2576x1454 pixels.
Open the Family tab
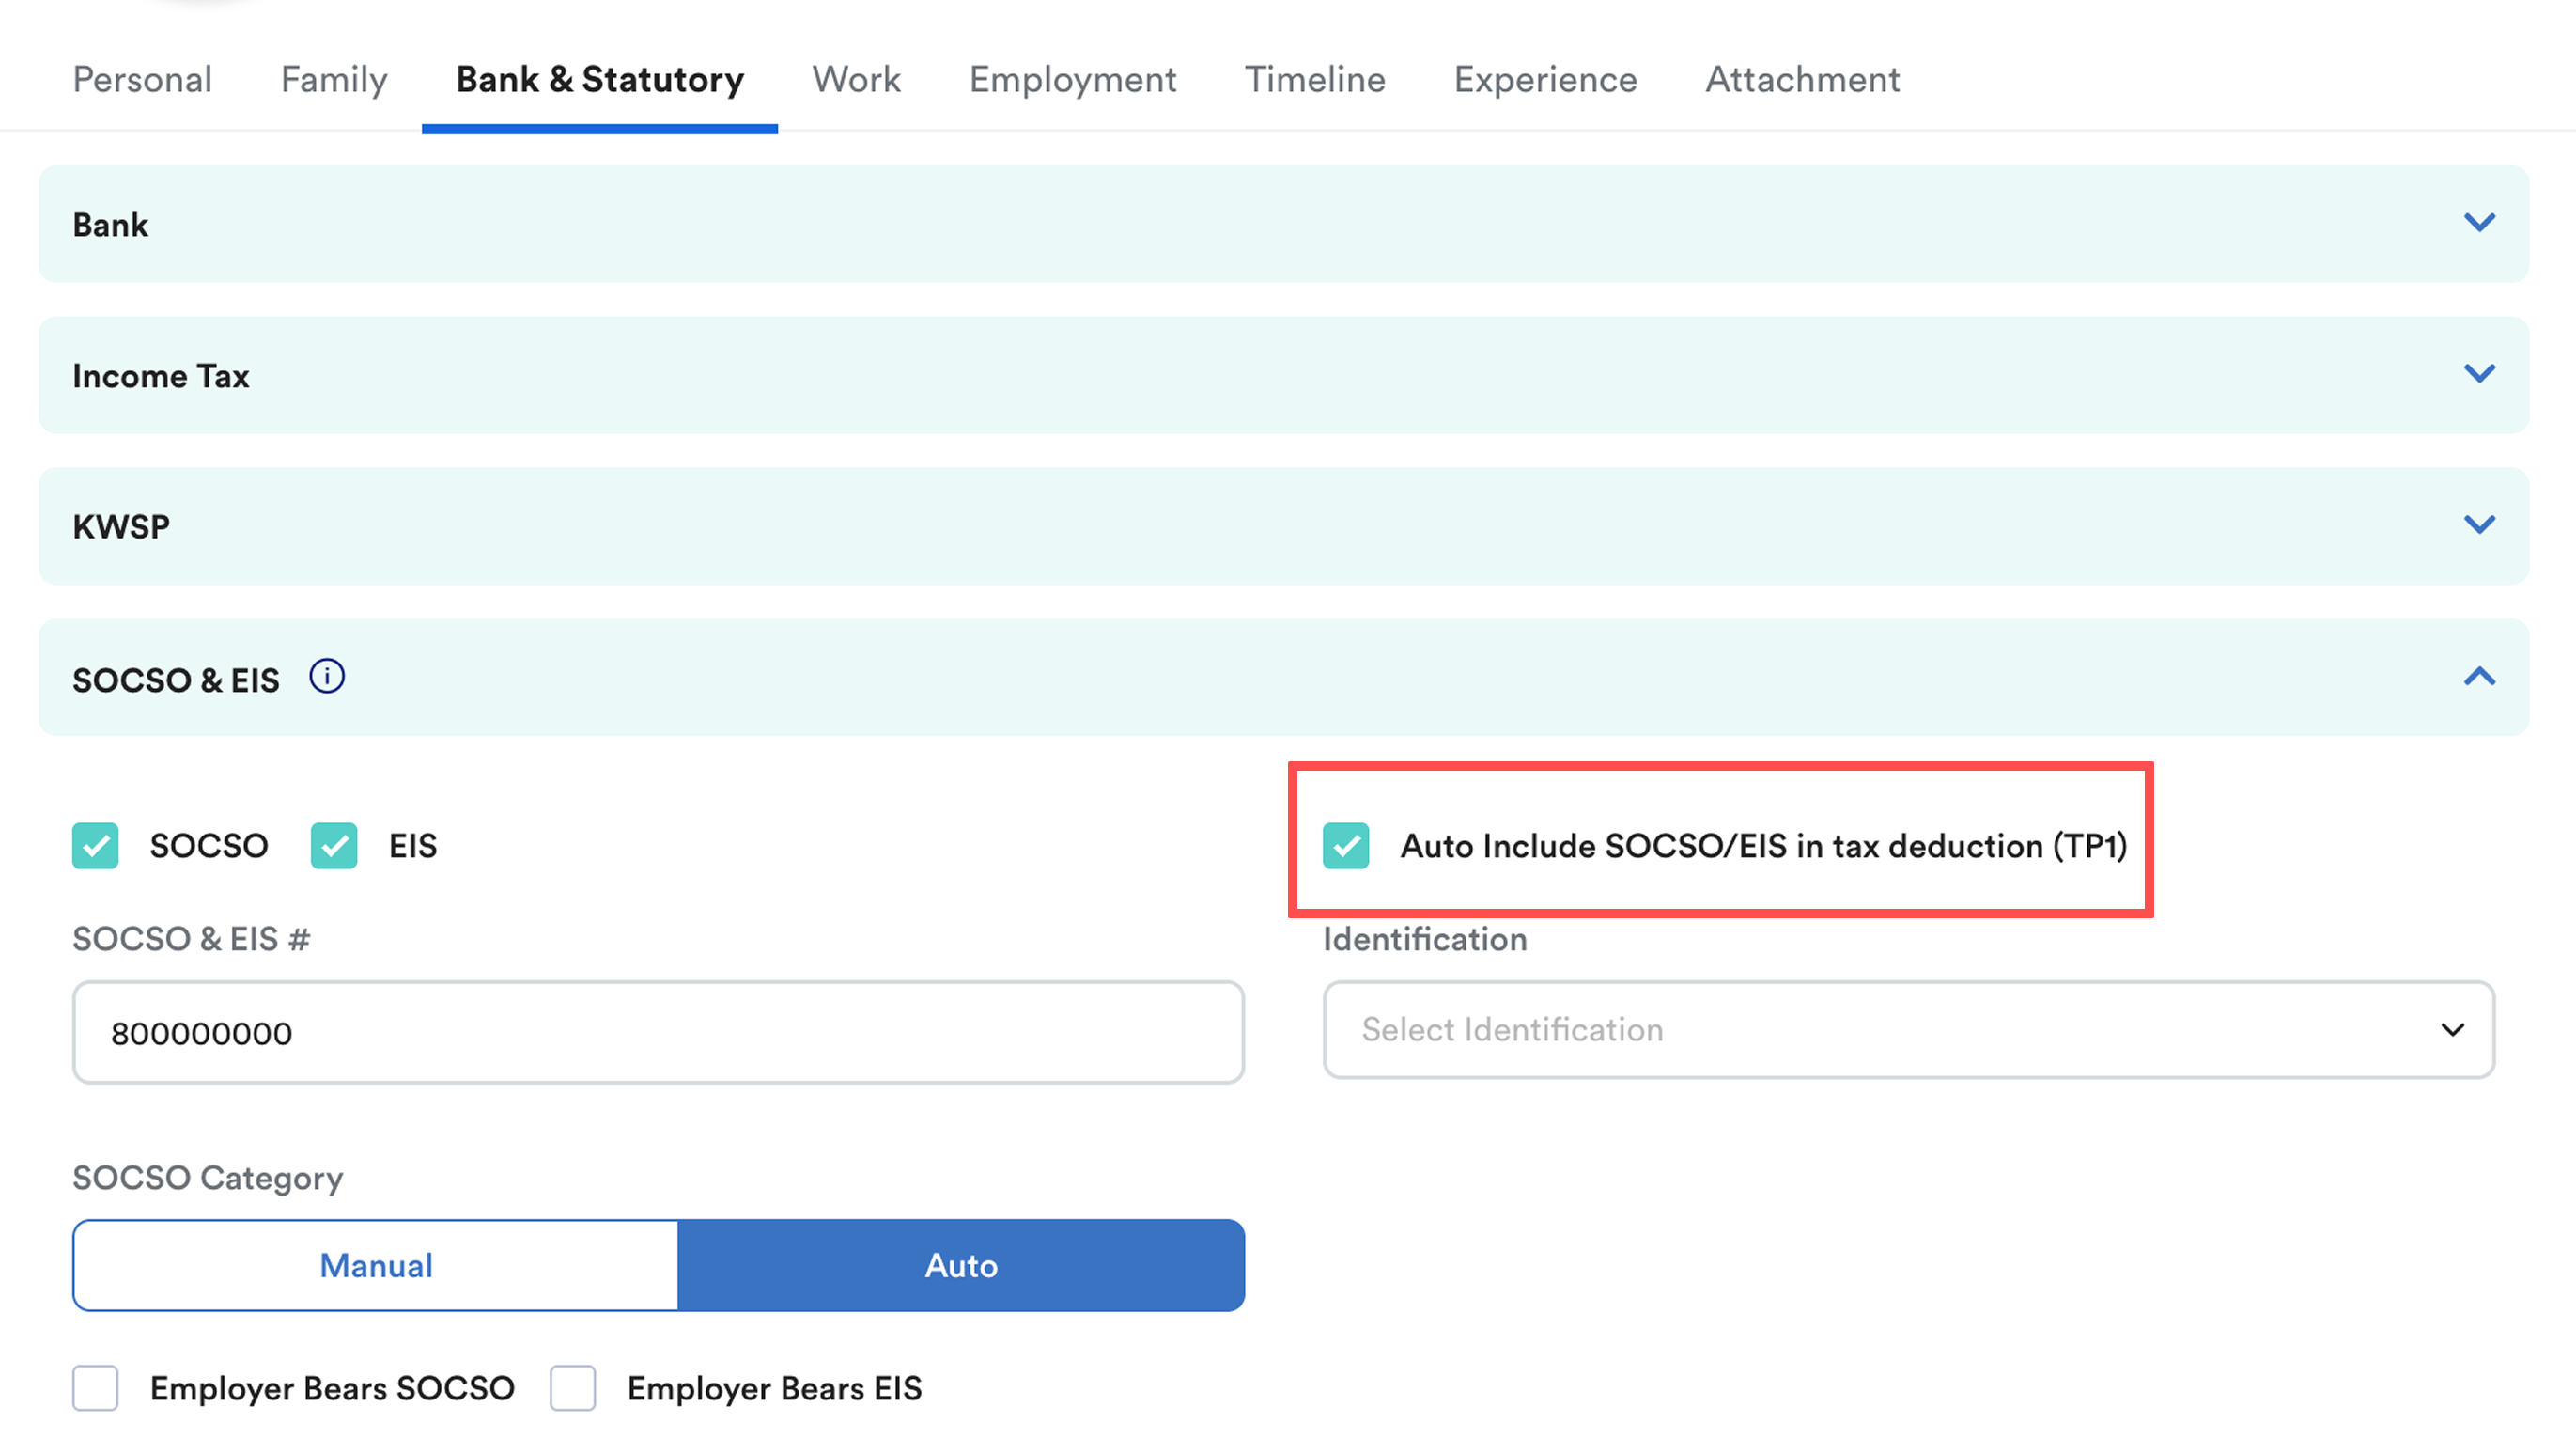click(333, 79)
